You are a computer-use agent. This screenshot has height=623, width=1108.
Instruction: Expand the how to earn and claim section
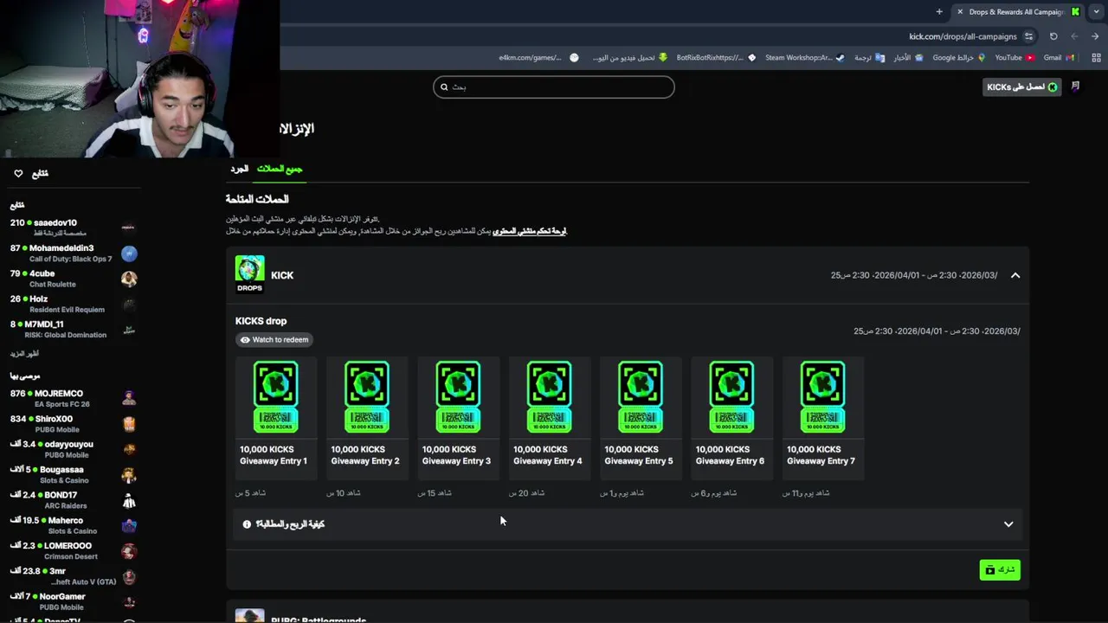tap(628, 523)
